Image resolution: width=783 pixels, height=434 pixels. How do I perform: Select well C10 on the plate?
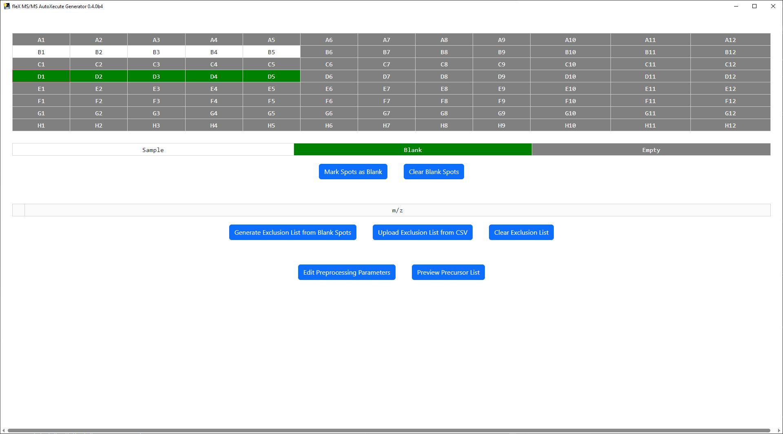570,64
